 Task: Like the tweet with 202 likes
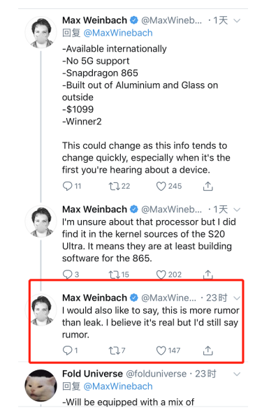coord(161,275)
